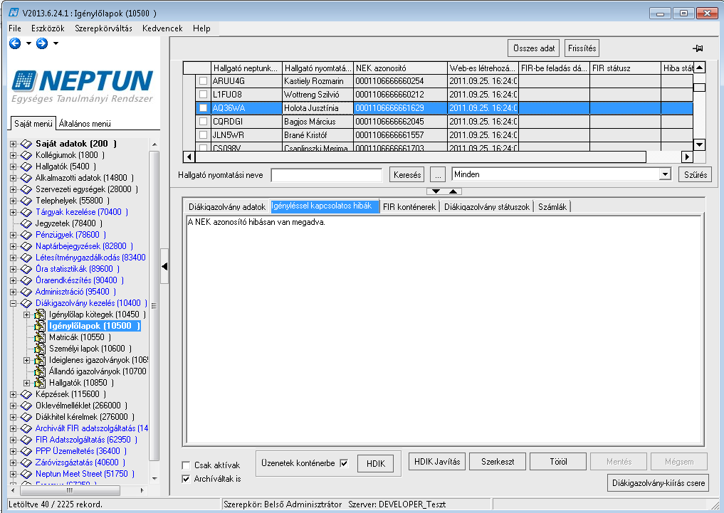Click the Szerkeszt button

point(498,461)
